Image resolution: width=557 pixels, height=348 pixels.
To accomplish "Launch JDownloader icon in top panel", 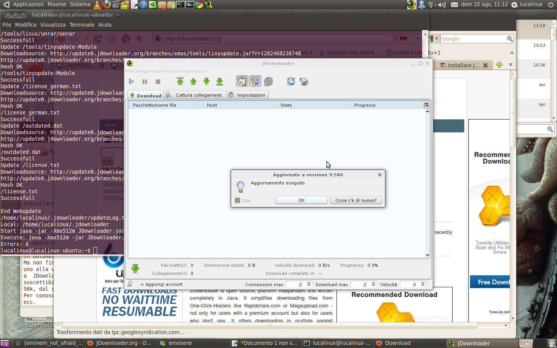I will pyautogui.click(x=208, y=4).
